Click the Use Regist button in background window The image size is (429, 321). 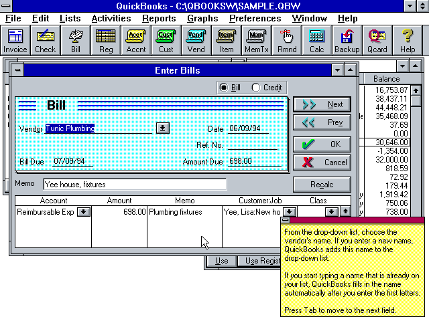(x=259, y=261)
